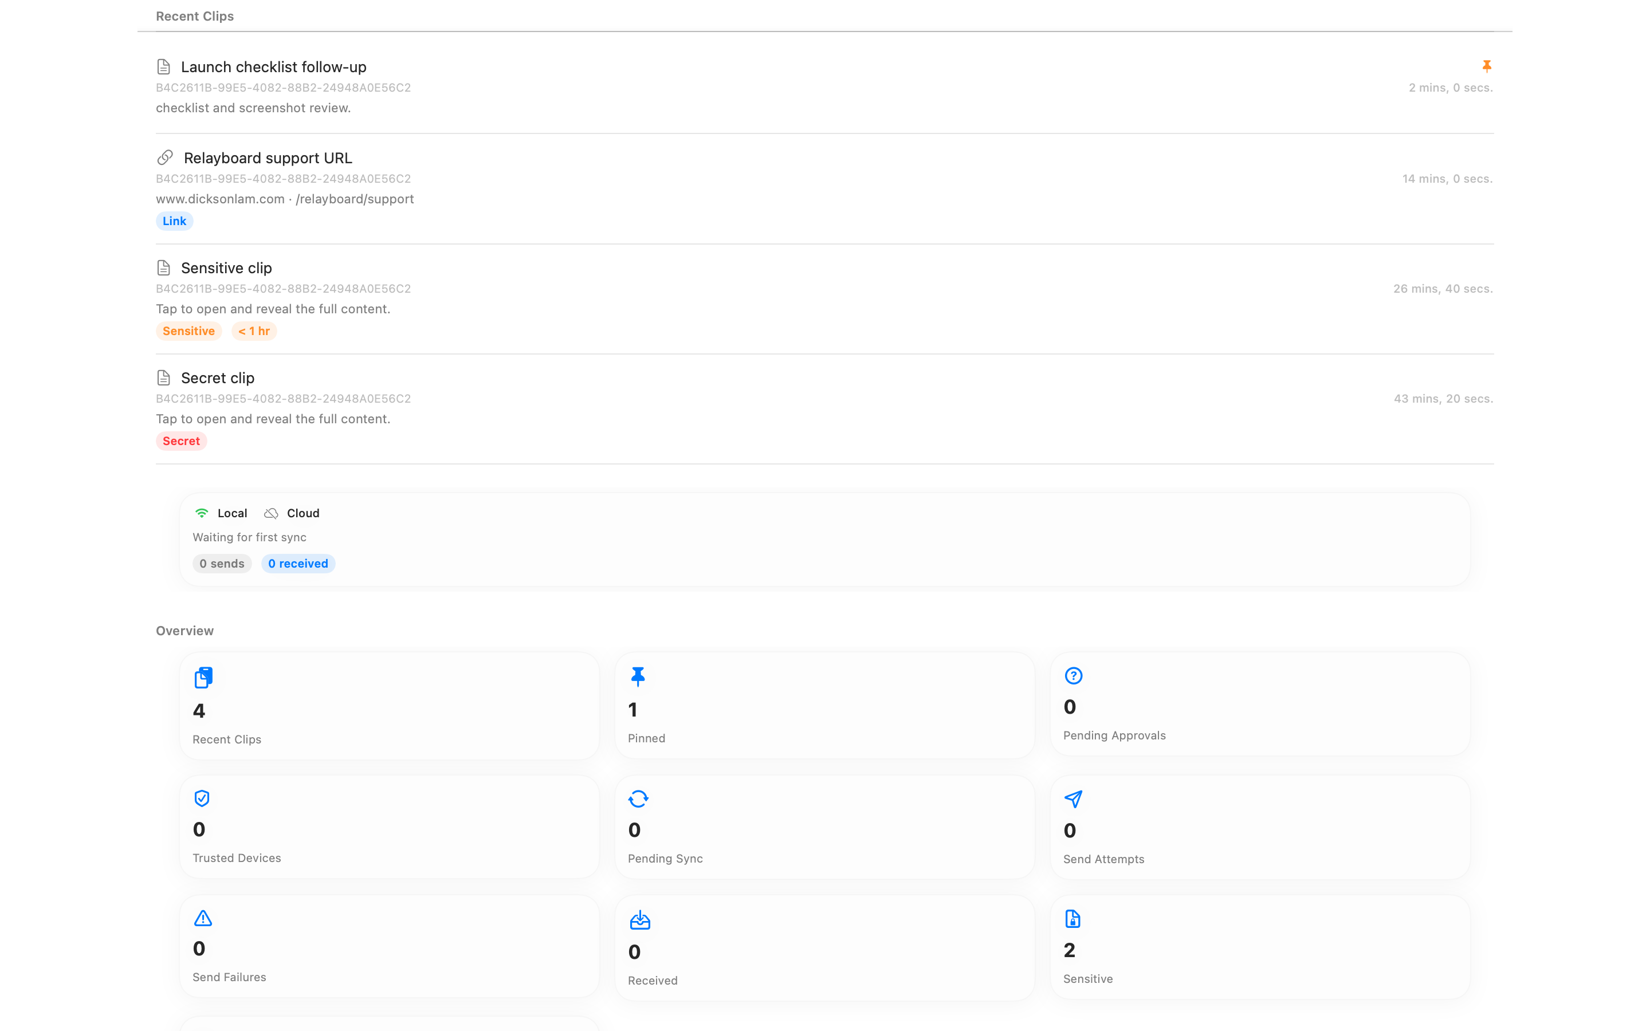
Task: Click the Send Failures warning triangle icon
Action: pyautogui.click(x=203, y=918)
